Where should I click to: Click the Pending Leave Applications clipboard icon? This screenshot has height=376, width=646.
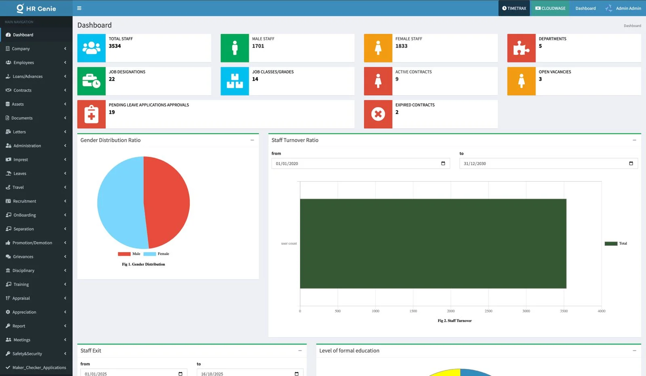91,114
